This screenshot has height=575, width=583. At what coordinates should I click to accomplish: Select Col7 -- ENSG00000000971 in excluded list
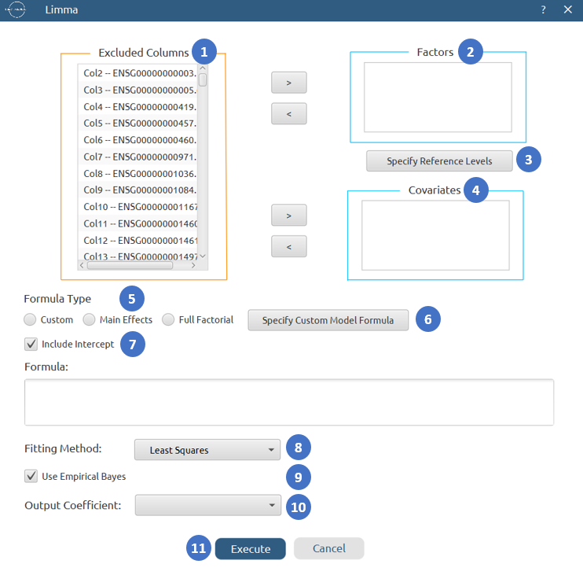pyautogui.click(x=138, y=157)
